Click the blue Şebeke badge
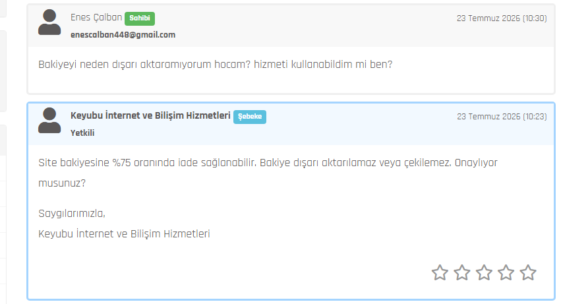Image resolution: width=561 pixels, height=304 pixels. 250,117
